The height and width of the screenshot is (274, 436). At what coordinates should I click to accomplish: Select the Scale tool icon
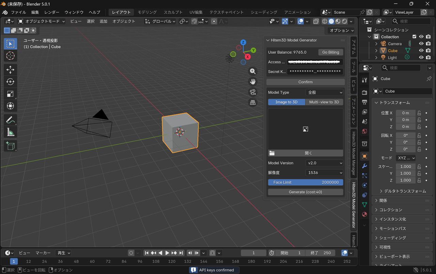pos(10,94)
